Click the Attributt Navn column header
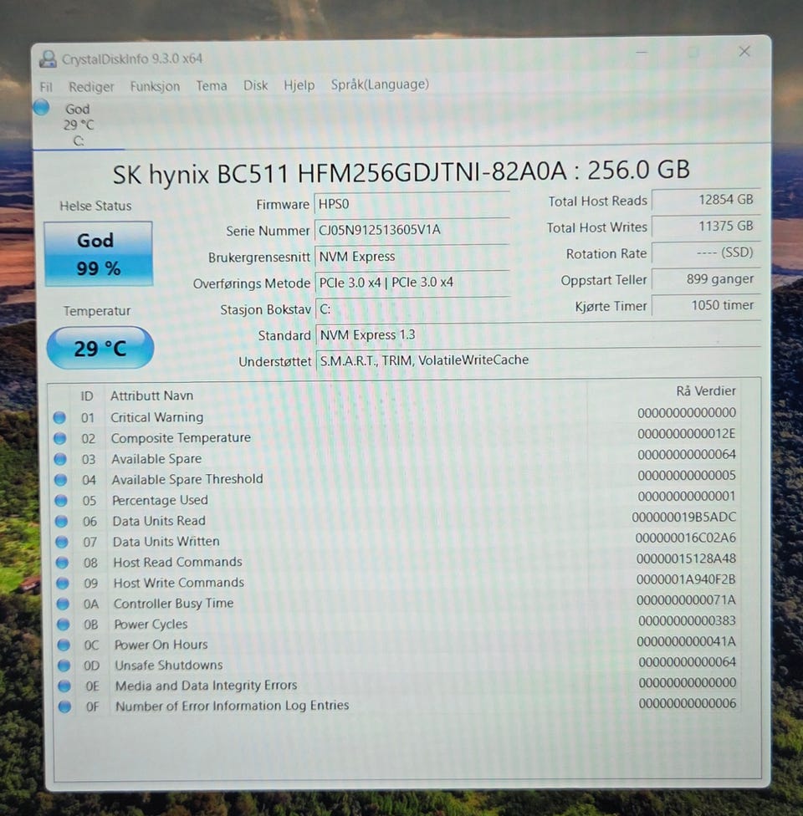Viewport: 803px width, 816px height. [151, 395]
